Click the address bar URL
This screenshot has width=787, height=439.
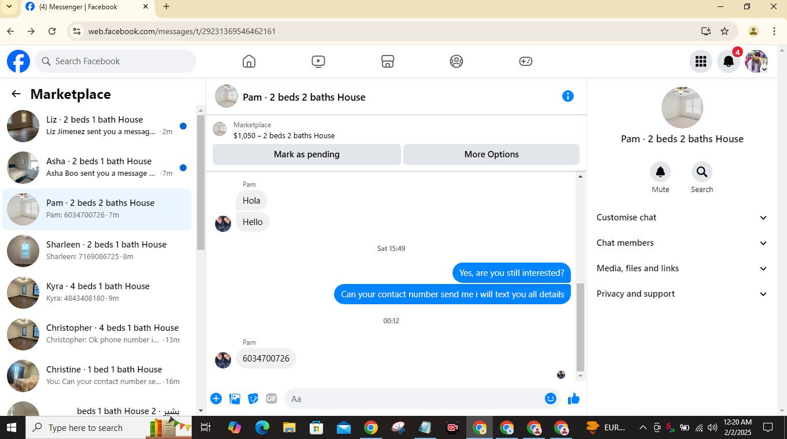pyautogui.click(x=182, y=31)
